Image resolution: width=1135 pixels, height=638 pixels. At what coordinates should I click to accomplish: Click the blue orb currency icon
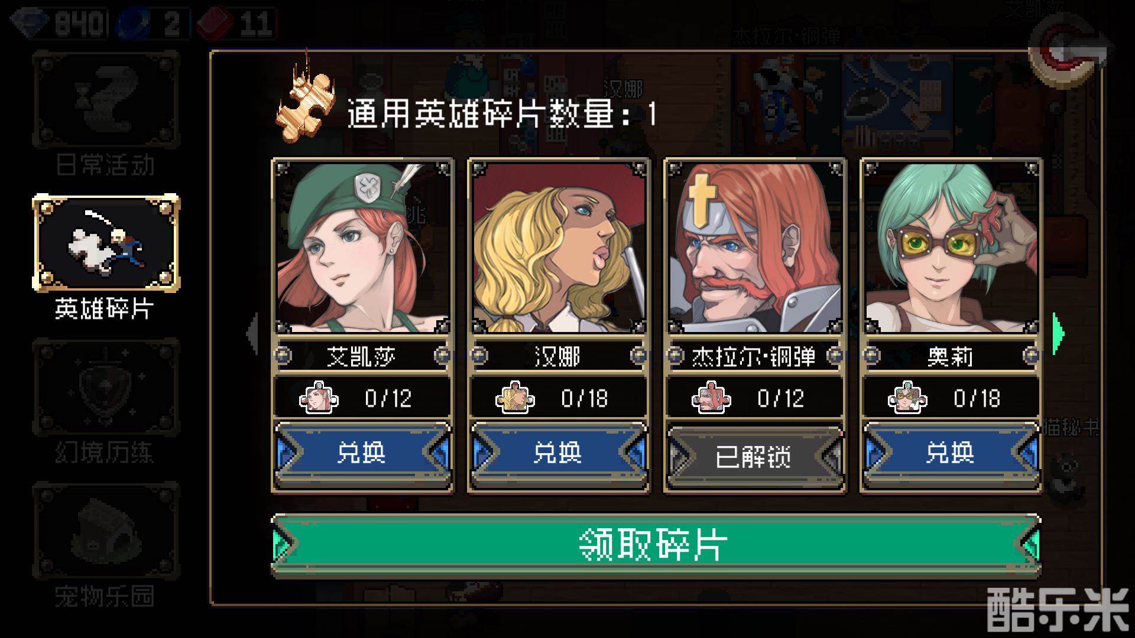(x=135, y=24)
